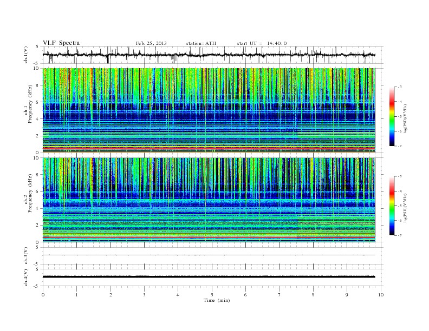Click the ch.1 spectrogram panel
Viewport: 429px width, 331px height.
[x=209, y=110]
